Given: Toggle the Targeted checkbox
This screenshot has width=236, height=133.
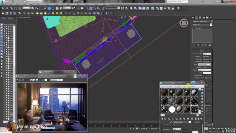Looking at the screenshot, I should 194,57.
